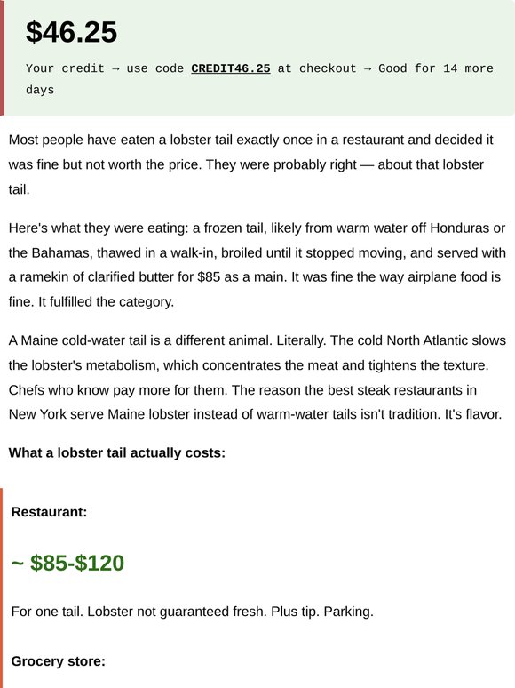This screenshot has width=515, height=688.
Task: Click the CREDIT46.25 promo code link
Action: (x=231, y=68)
